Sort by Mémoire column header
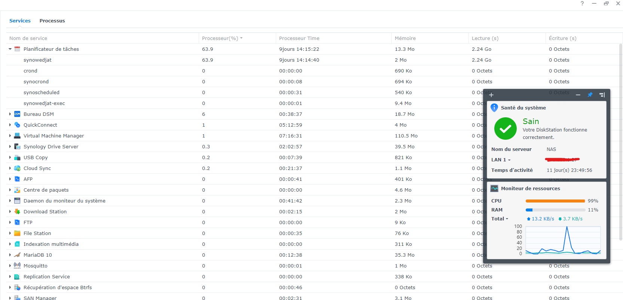623x300 pixels. pos(405,38)
